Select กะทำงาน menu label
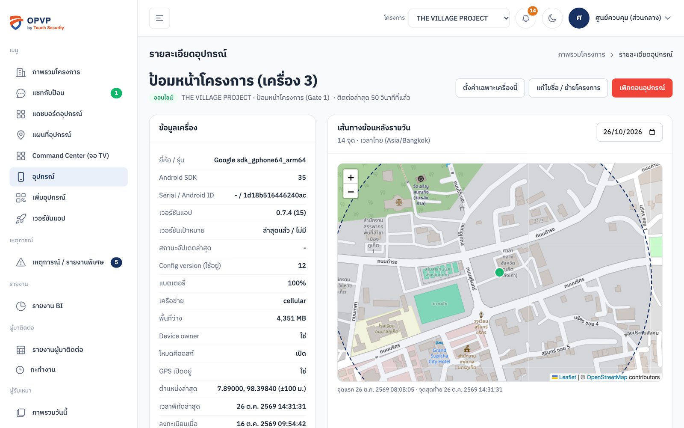Screen dimensions: 684x428 coord(43,370)
